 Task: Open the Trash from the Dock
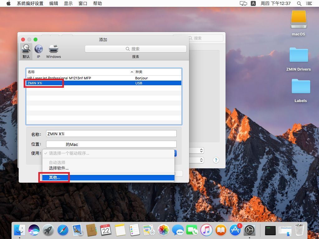299,230
